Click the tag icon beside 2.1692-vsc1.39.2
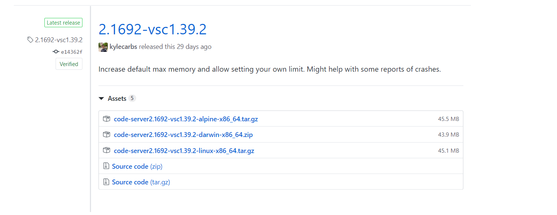The height and width of the screenshot is (215, 557). tap(30, 40)
